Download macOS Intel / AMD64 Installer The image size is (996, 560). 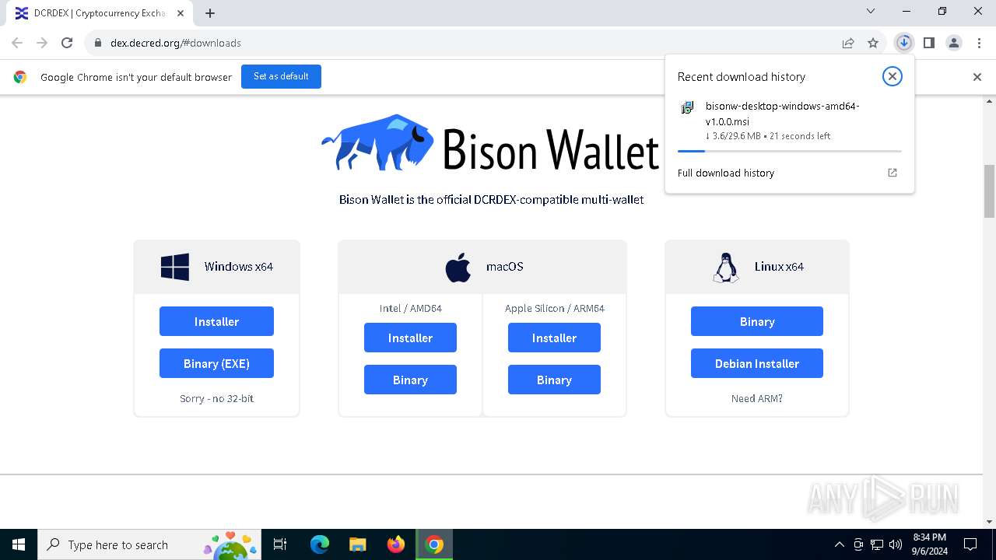[410, 338]
